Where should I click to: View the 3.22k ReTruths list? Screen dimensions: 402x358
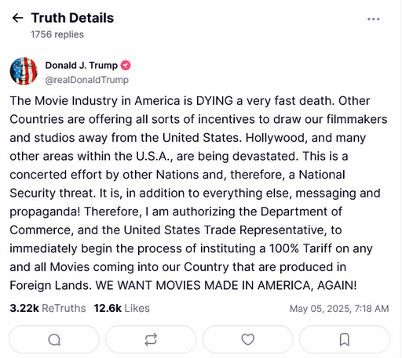tap(48, 309)
